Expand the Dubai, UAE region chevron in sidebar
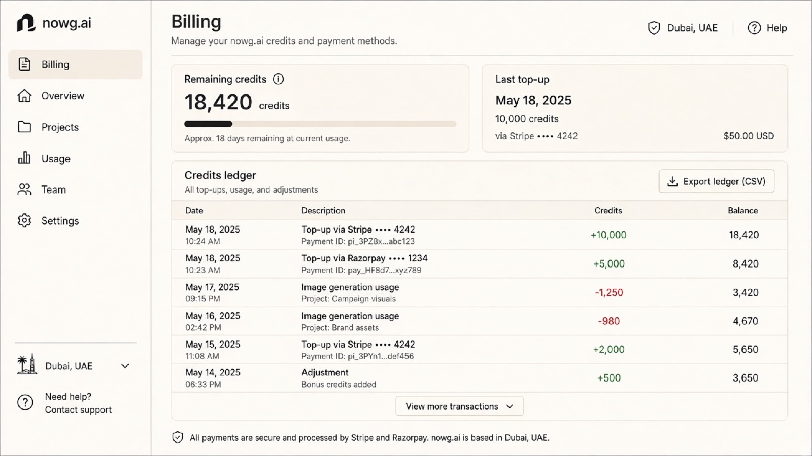 click(125, 366)
